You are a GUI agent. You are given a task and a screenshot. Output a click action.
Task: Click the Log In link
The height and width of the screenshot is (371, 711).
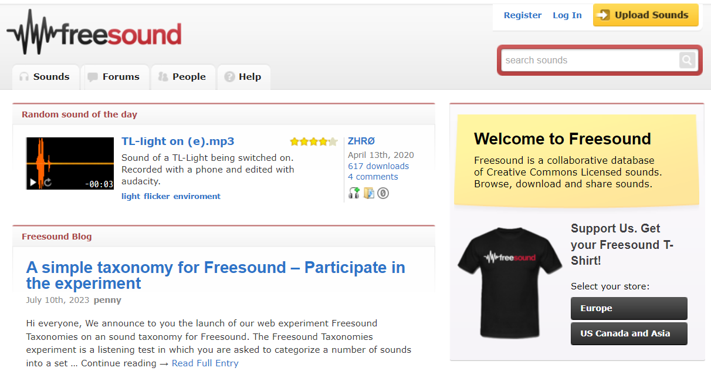click(567, 15)
